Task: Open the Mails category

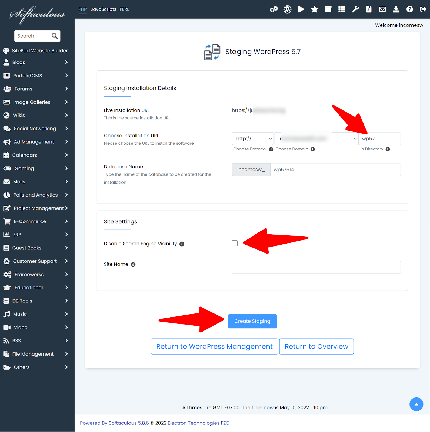Action: pos(35,182)
